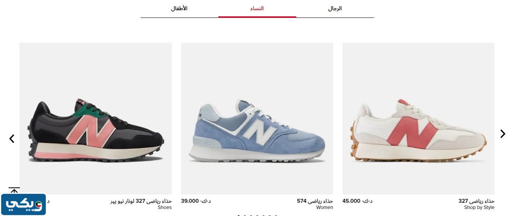Open product title حذاء رياضي 574
Image resolution: width=508 pixels, height=216 pixels.
click(315, 201)
